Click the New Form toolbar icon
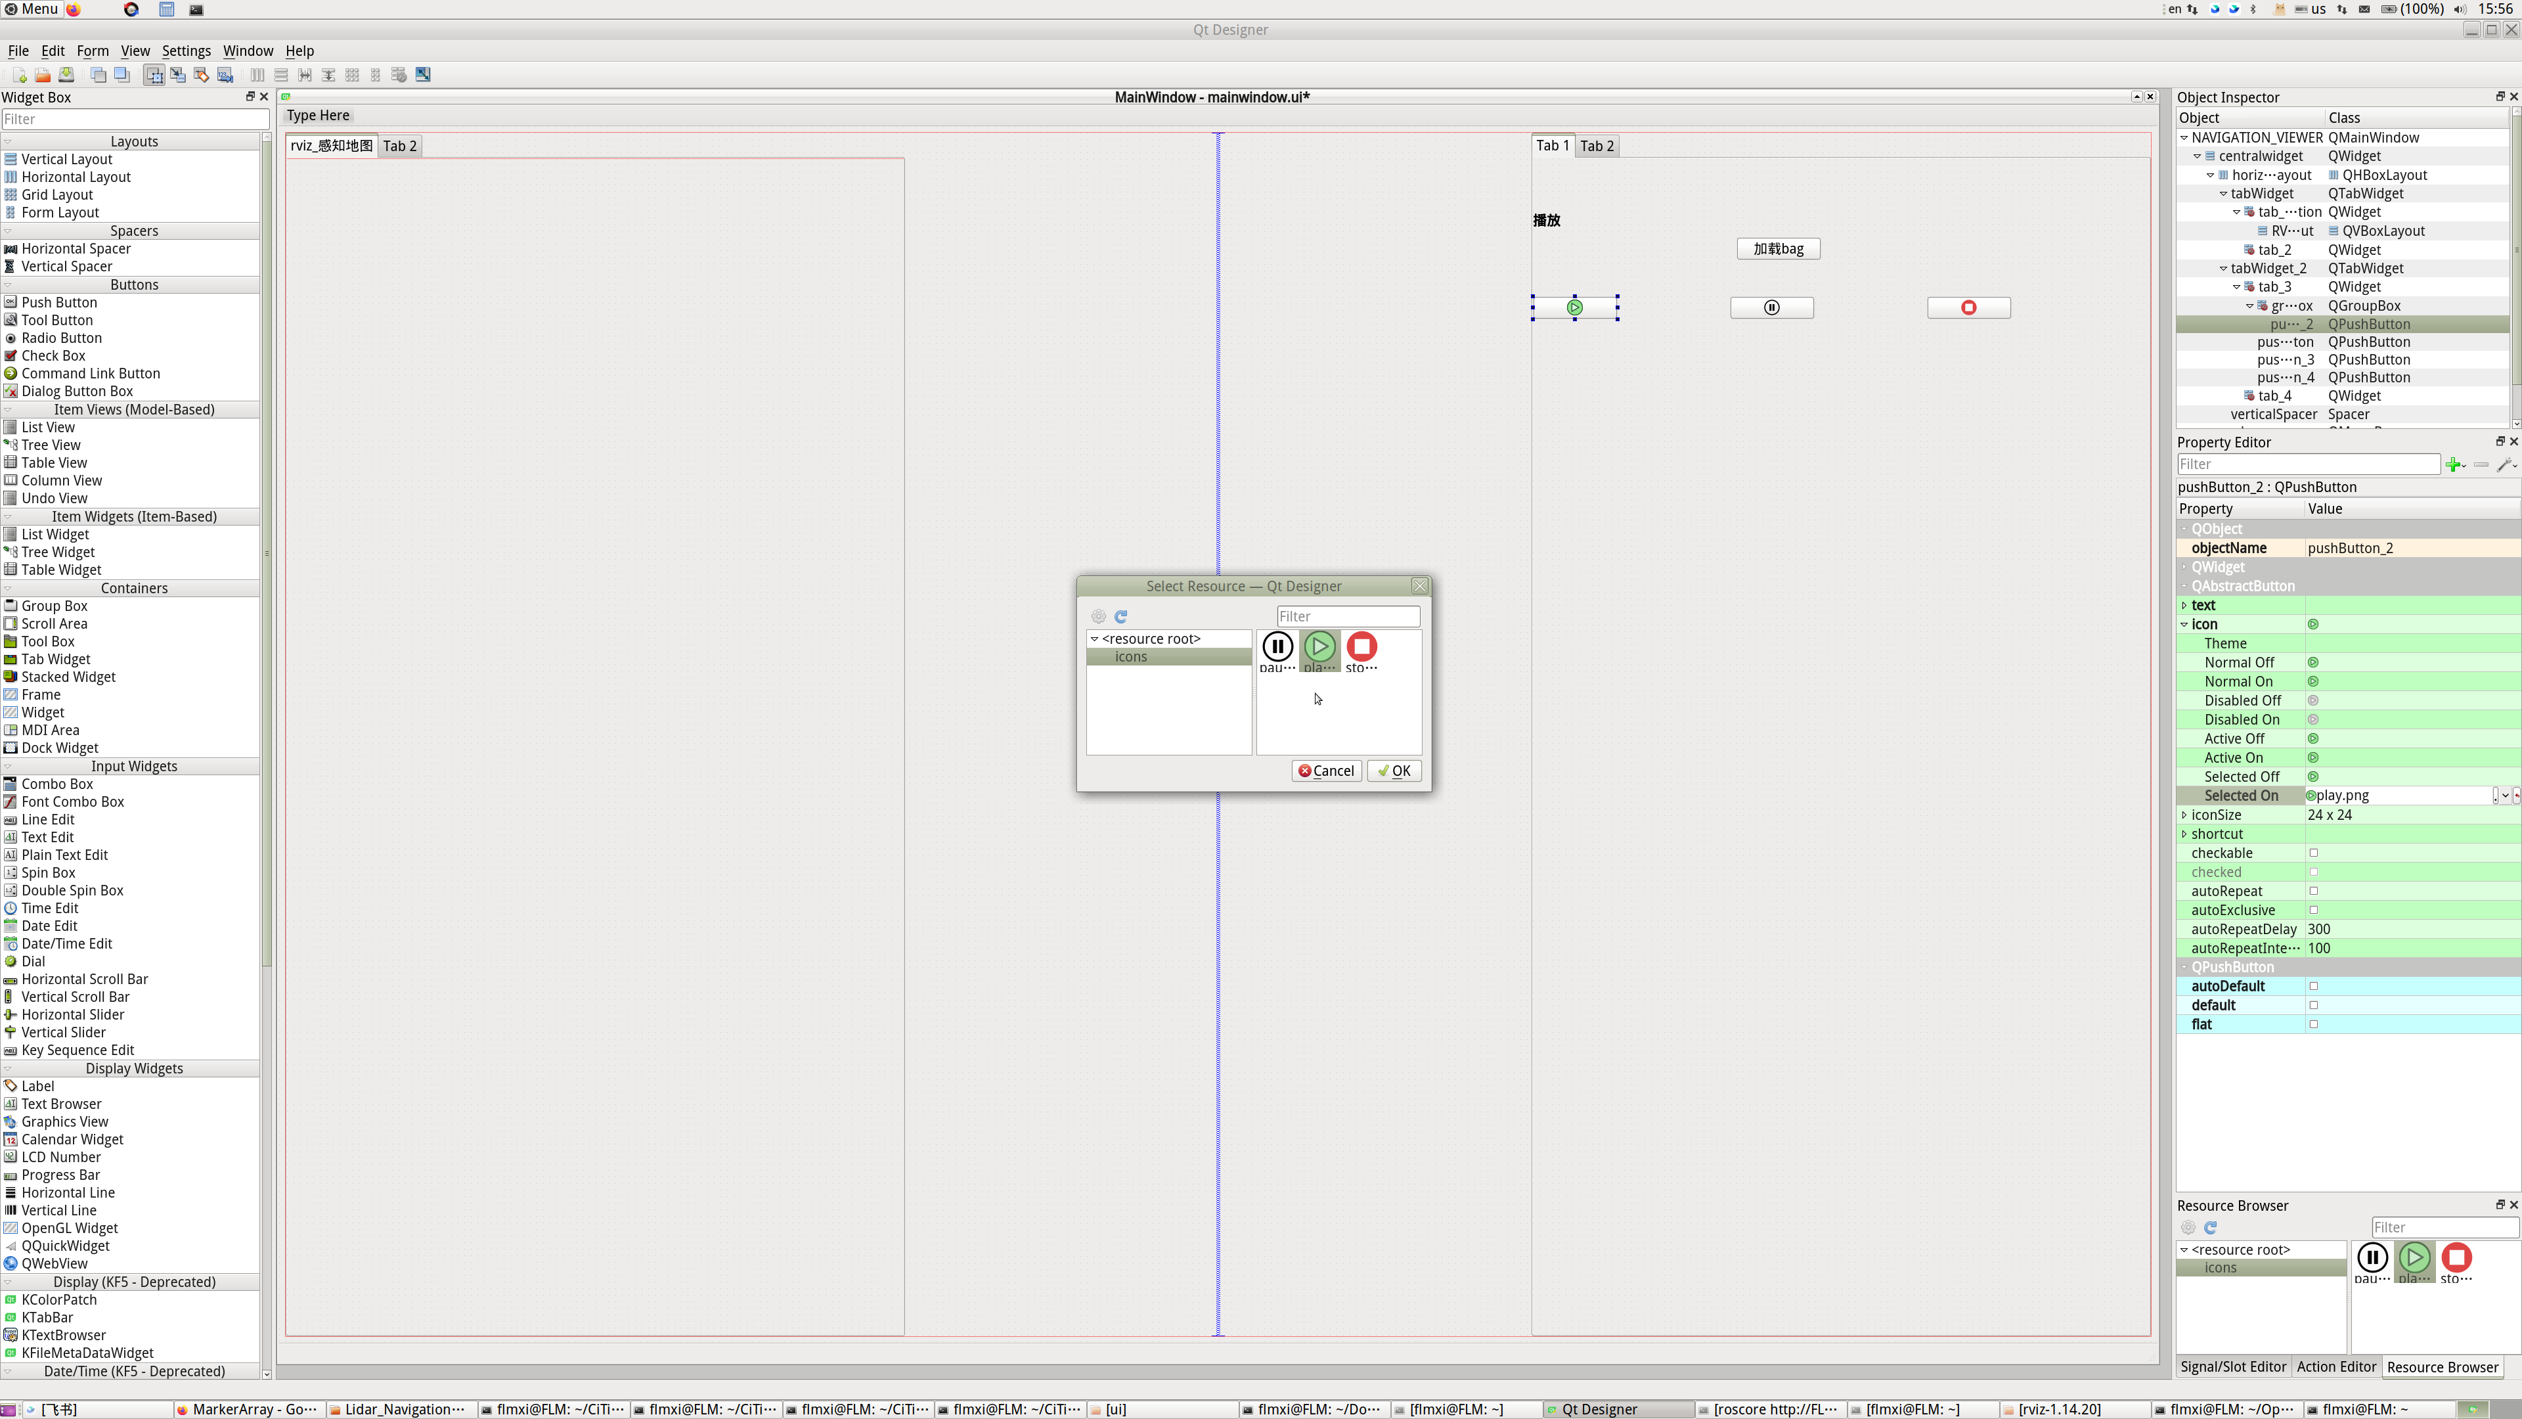The image size is (2522, 1419). click(x=18, y=74)
